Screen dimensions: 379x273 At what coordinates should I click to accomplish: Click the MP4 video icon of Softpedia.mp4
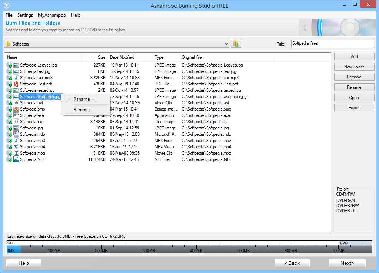coord(16,146)
